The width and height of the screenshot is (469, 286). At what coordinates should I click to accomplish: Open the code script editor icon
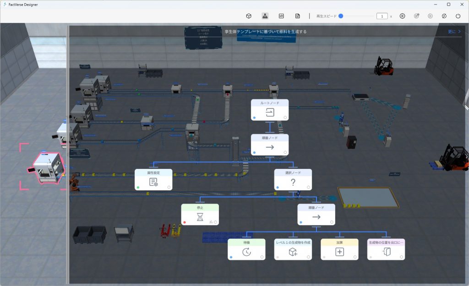(281, 16)
